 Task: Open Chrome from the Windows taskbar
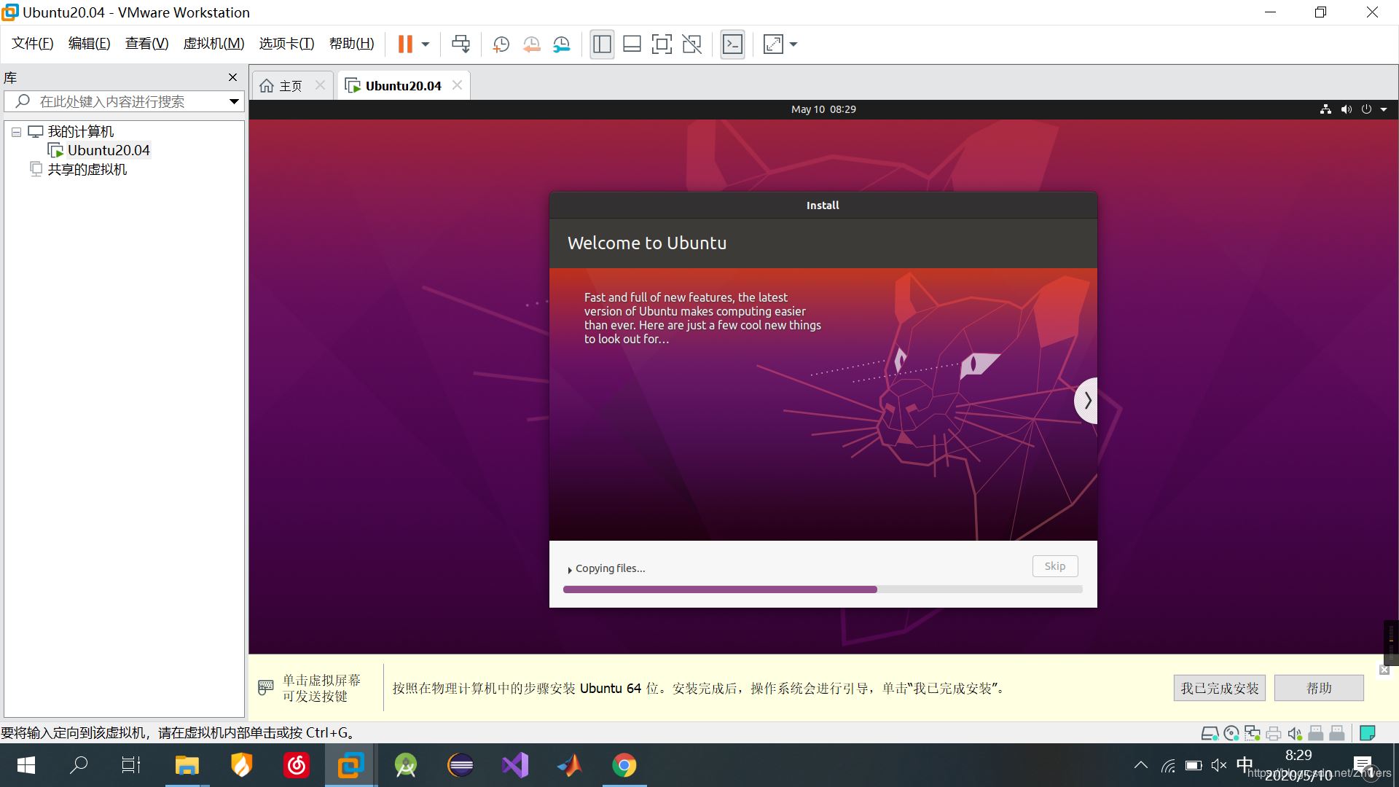coord(624,765)
